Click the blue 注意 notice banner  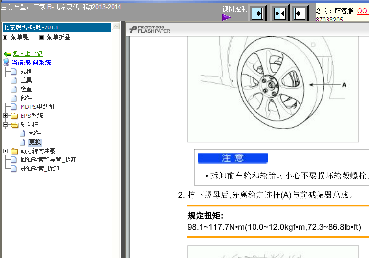tap(233, 158)
